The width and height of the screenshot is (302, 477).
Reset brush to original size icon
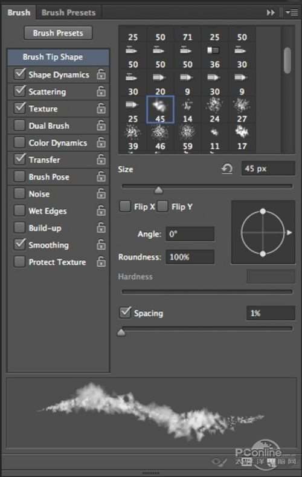[227, 169]
